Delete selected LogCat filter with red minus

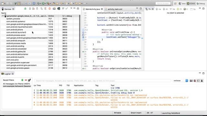pos(26,80)
